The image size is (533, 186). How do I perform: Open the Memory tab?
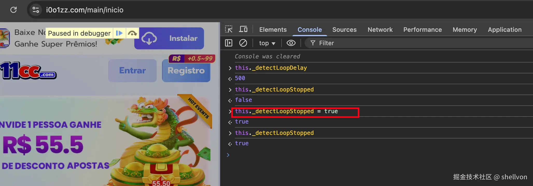click(x=465, y=29)
